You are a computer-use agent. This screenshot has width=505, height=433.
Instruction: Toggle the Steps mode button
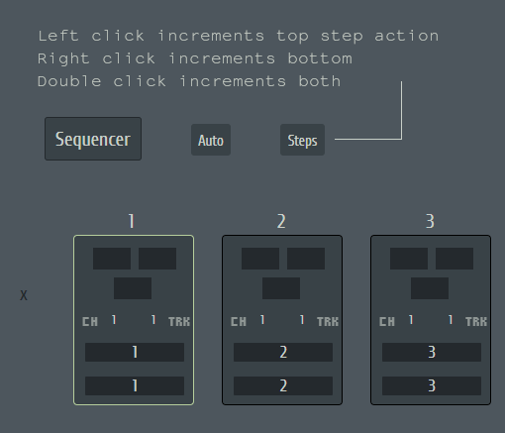point(302,140)
